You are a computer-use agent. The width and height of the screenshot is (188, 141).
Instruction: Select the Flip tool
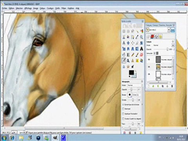pyautogui.click(x=137, y=49)
